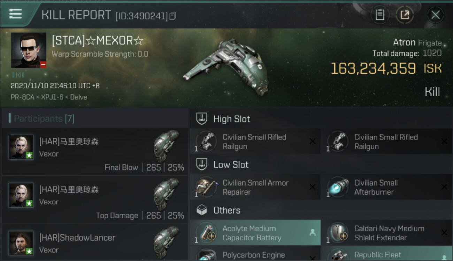Open ShadowLancer participant portrait

pos(21,243)
